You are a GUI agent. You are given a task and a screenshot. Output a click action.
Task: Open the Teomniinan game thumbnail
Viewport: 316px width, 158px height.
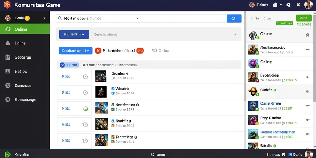[101, 140]
